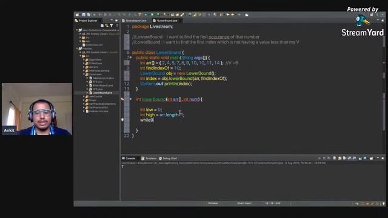
Task: Toggle show console on standard out change
Action: [x=349, y=158]
